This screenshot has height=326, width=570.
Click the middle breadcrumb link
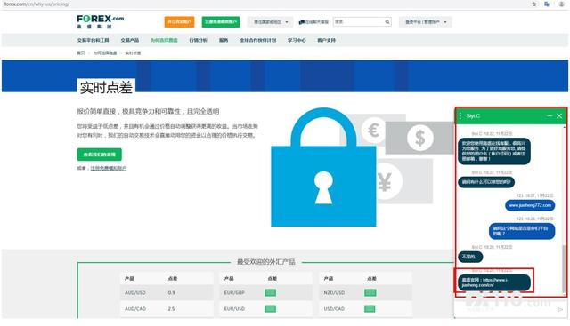(x=105, y=53)
